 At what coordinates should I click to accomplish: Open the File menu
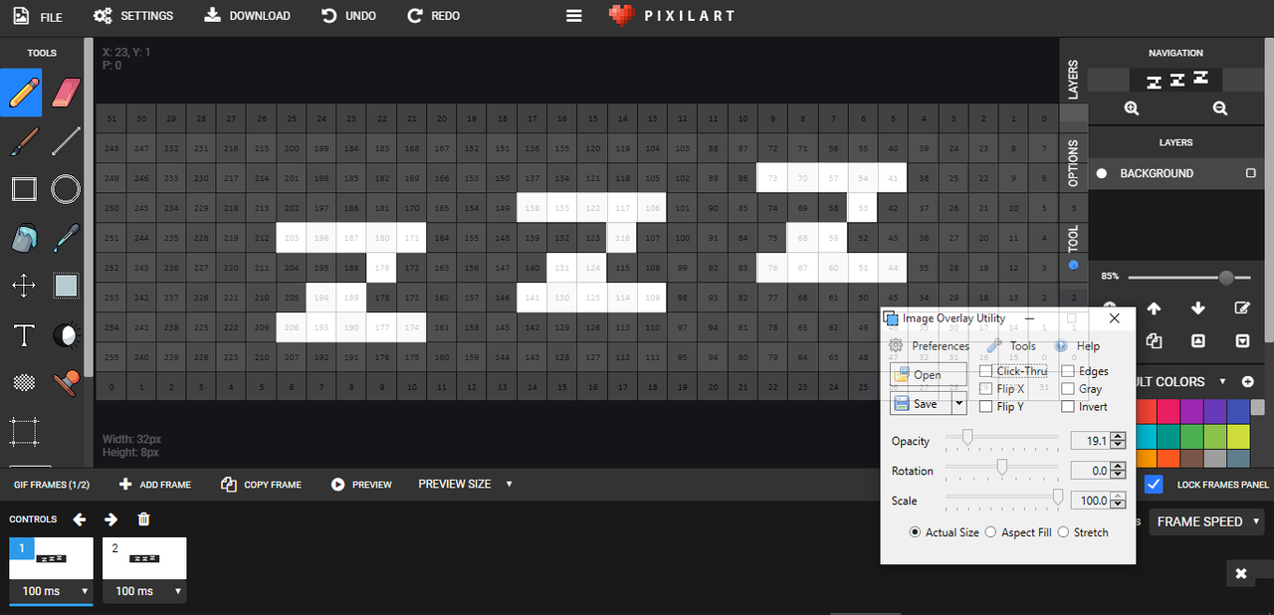tap(37, 16)
